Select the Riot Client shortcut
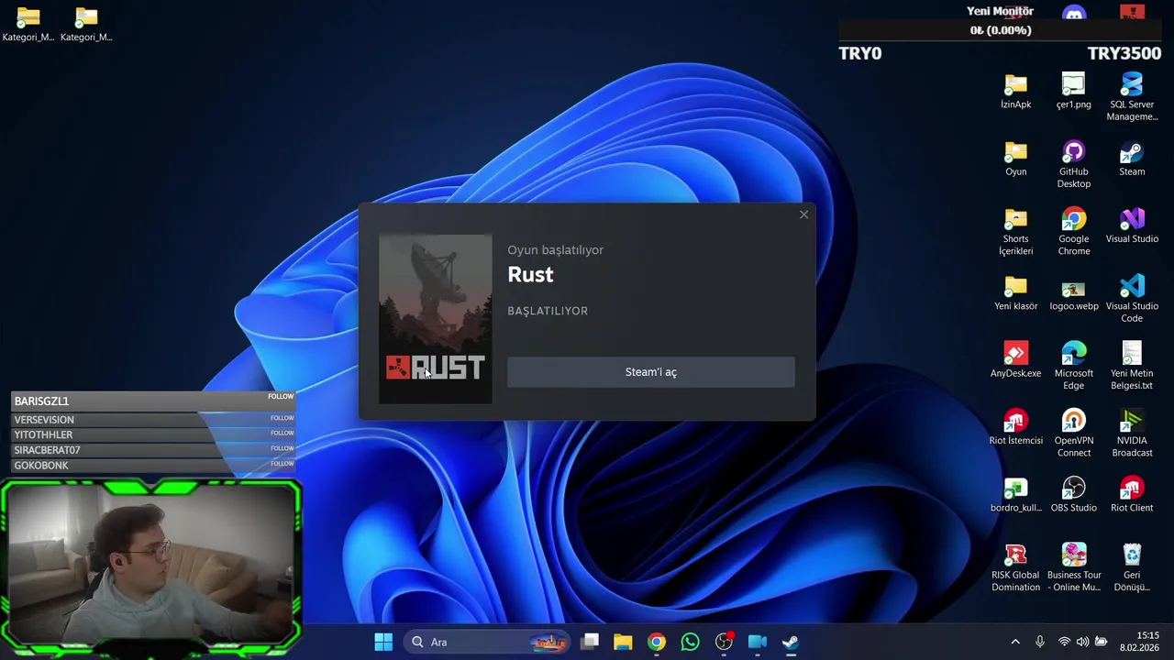The width and height of the screenshot is (1174, 660). (1132, 494)
